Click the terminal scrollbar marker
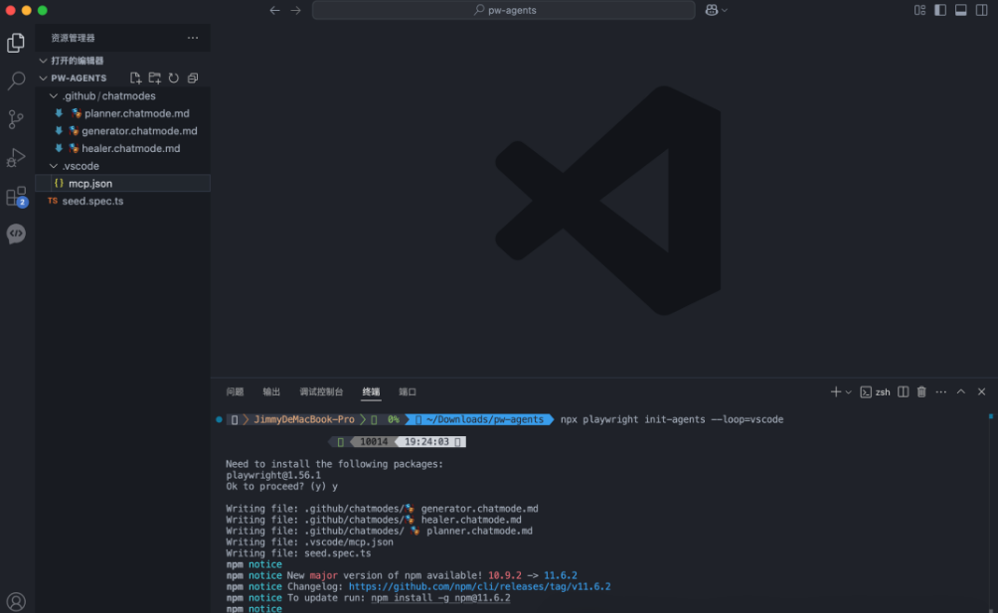Viewport: 998px width, 613px height. (990, 416)
